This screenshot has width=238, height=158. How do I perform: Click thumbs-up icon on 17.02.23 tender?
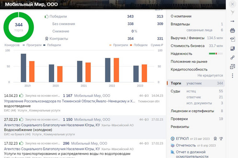21,143
